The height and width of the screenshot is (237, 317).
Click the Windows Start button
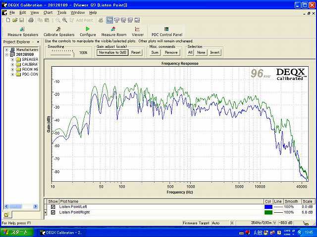[x=16, y=233]
